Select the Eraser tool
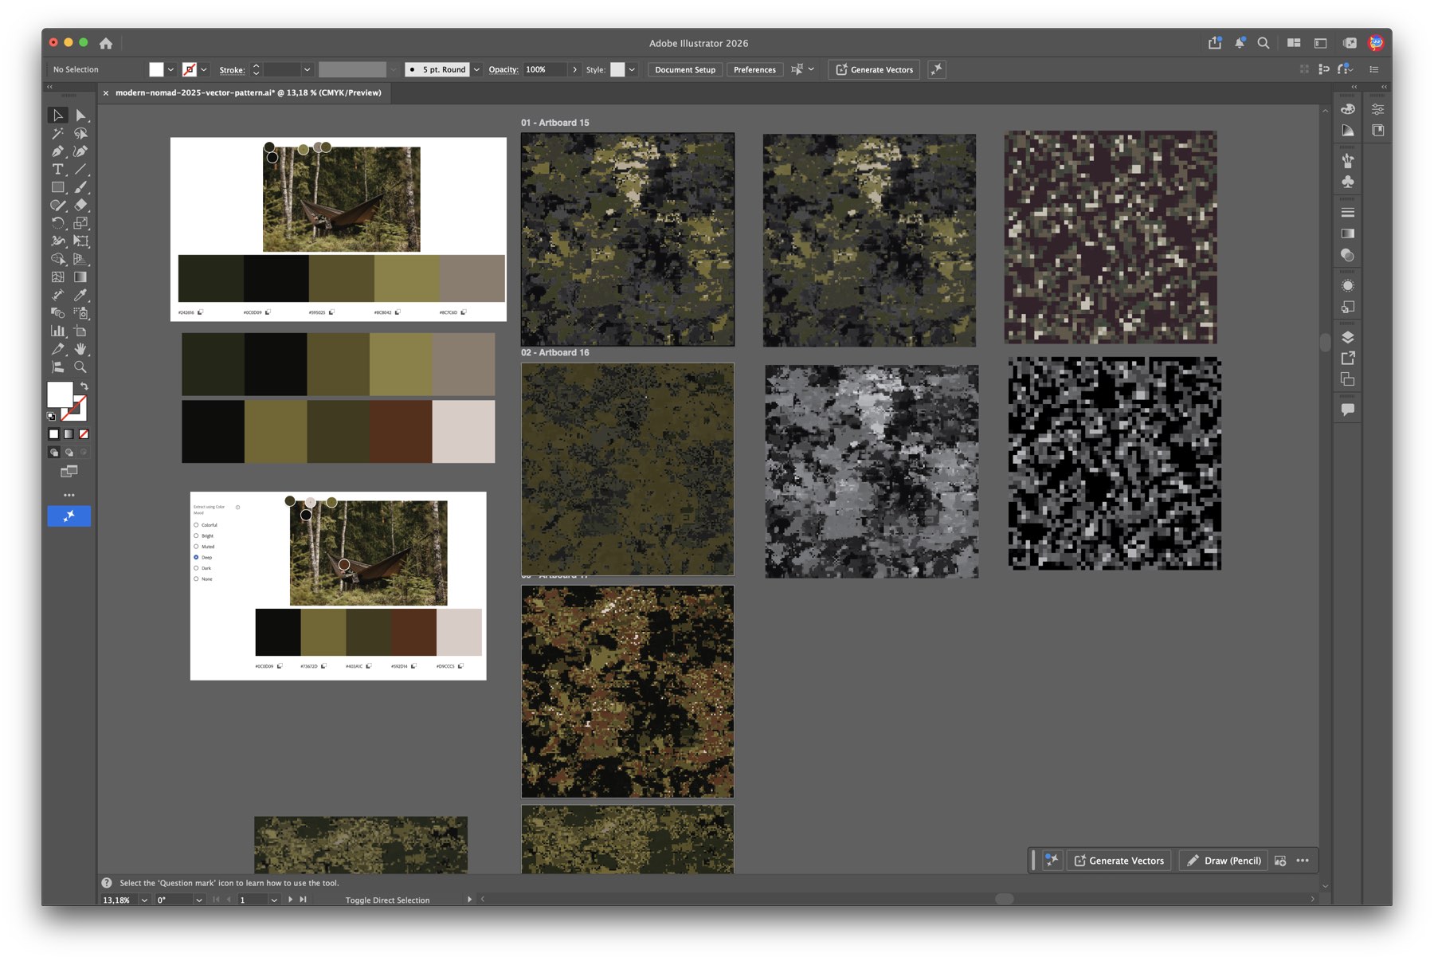 point(80,206)
